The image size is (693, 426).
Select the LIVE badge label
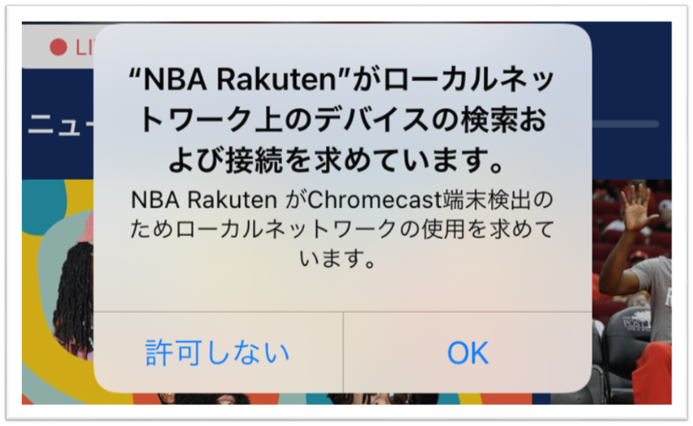85,47
